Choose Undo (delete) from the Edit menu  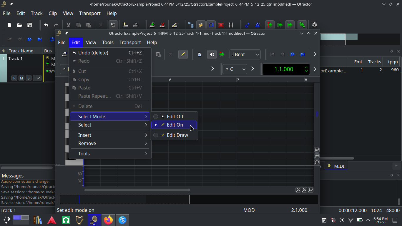tap(93, 53)
